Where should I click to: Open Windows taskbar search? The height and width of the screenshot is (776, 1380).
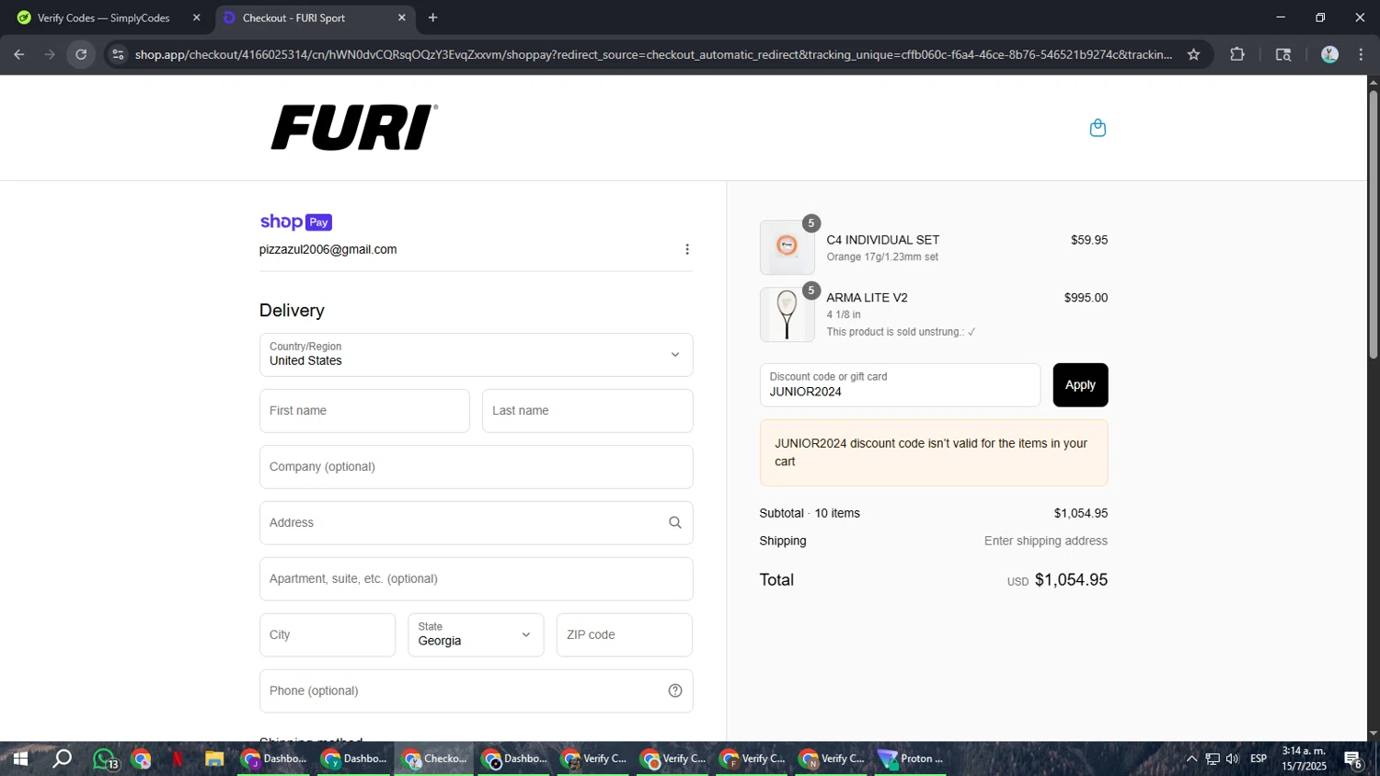coord(62,759)
